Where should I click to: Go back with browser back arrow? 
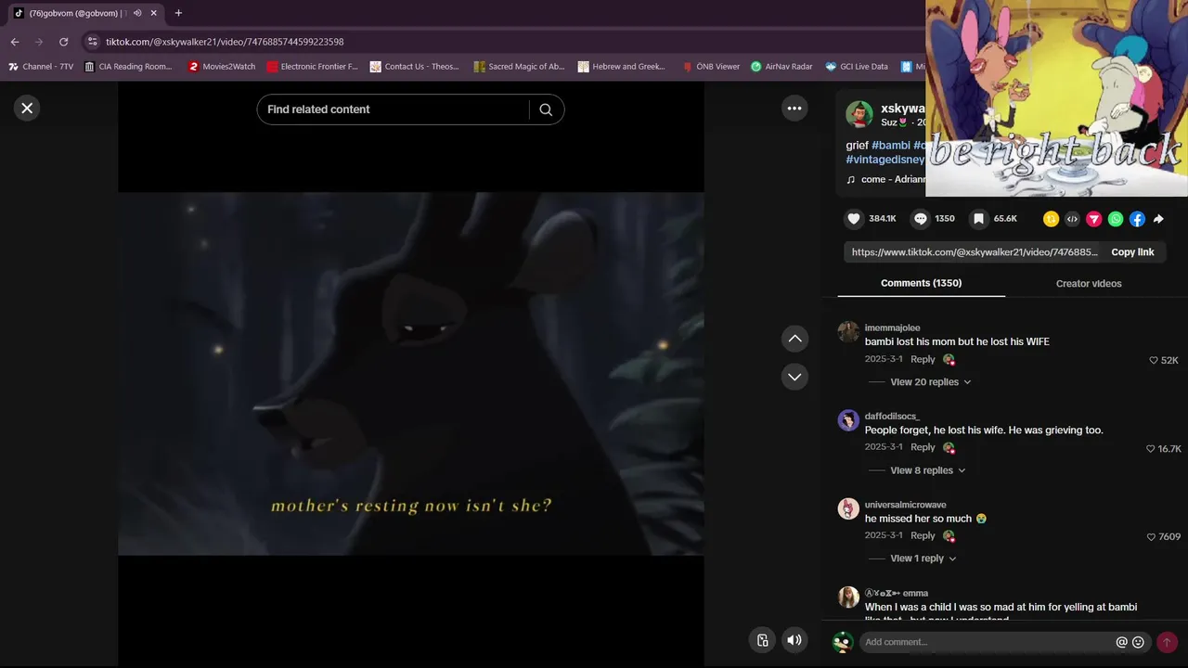click(14, 42)
